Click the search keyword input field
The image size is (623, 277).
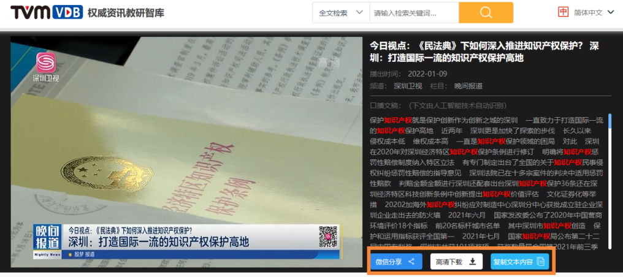[x=414, y=13]
